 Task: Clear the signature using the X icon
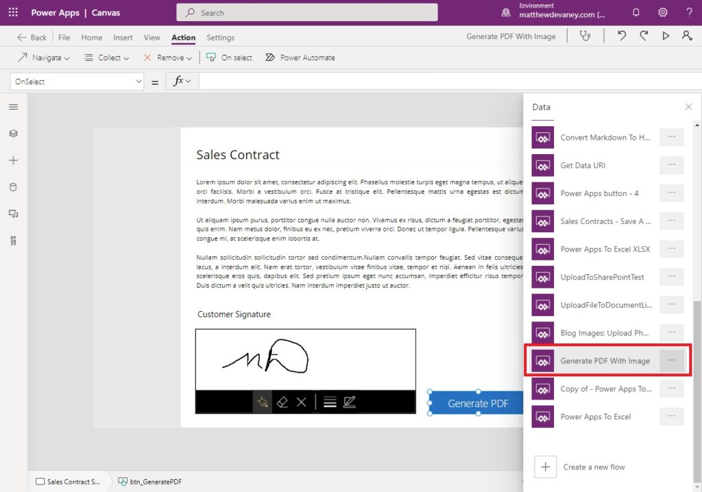301,403
